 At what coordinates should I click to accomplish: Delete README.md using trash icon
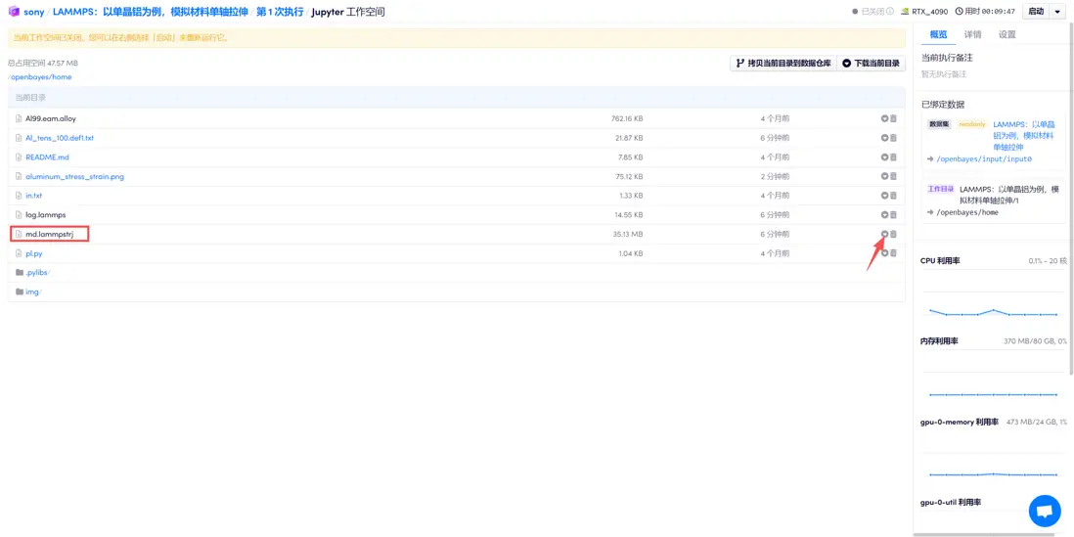point(893,157)
